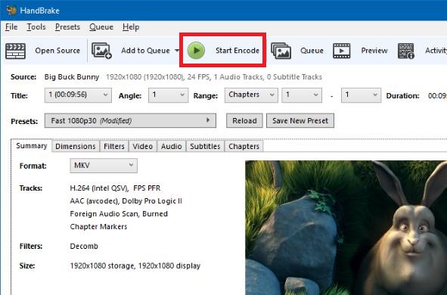447x295 pixels.
Task: Click the Big Buck Bunny preview image
Action: point(346,228)
